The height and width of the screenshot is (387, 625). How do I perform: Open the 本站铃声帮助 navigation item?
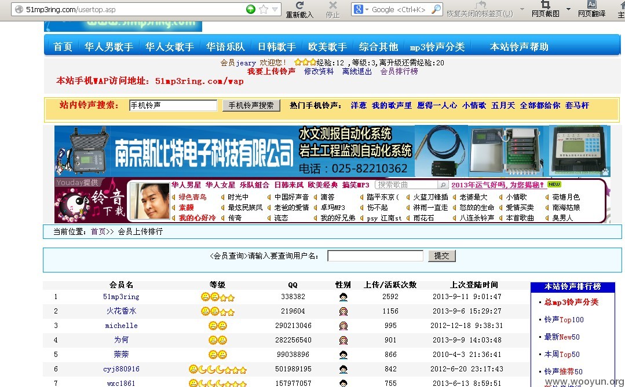pos(519,47)
